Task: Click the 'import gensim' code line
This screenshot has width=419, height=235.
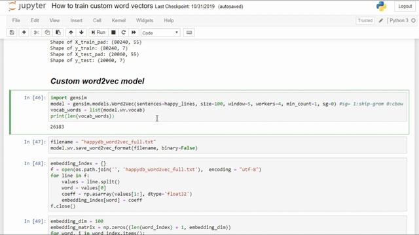Action: [x=69, y=98]
